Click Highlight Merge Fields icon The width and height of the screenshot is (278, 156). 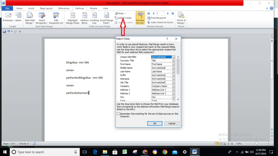point(72,18)
